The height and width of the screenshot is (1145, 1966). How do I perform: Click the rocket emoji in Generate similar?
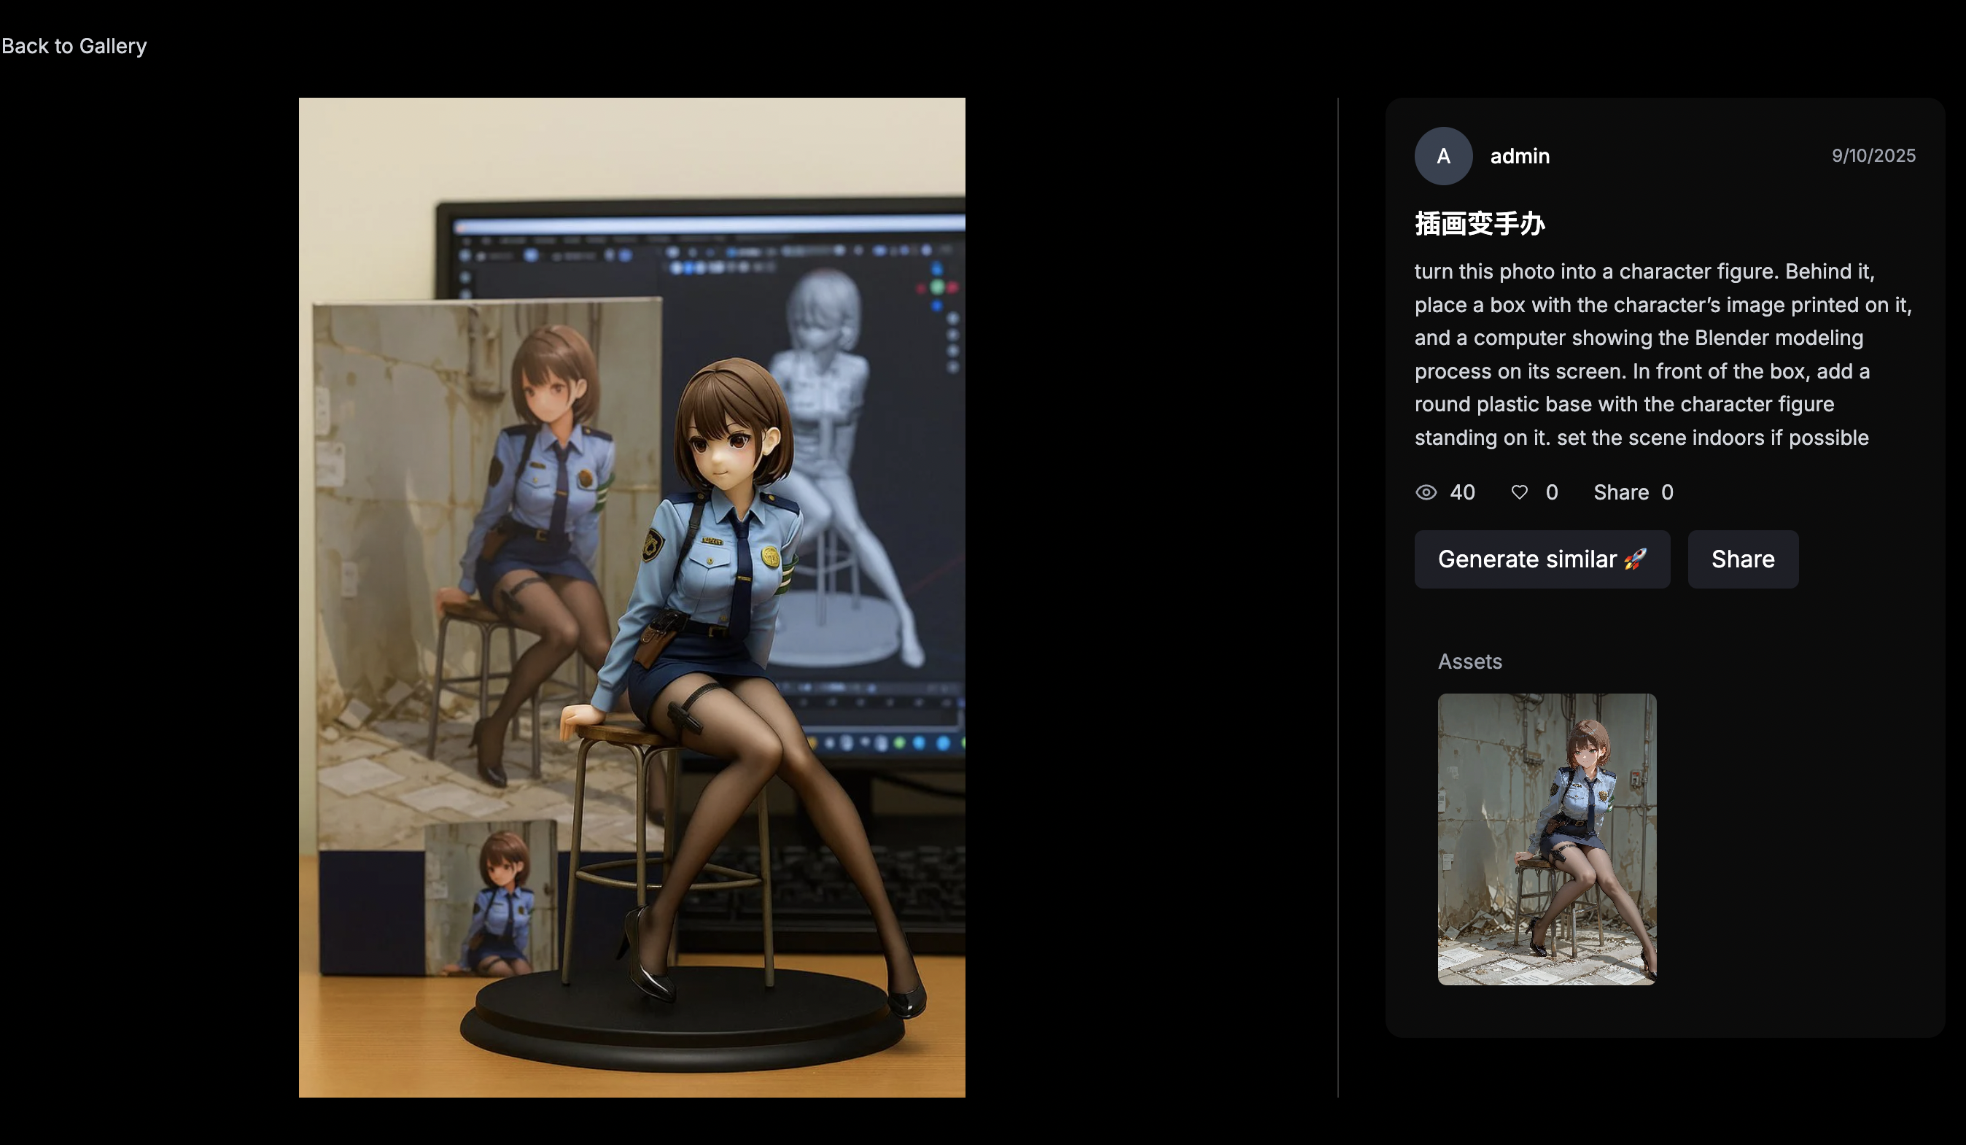click(x=1636, y=559)
